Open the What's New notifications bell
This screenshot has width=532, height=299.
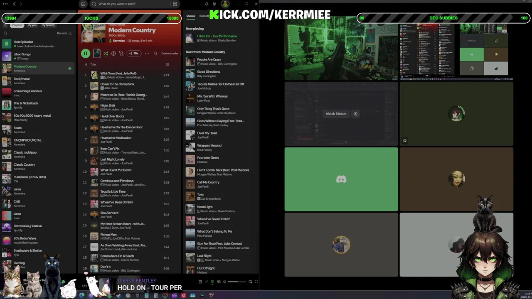pos(207,4)
